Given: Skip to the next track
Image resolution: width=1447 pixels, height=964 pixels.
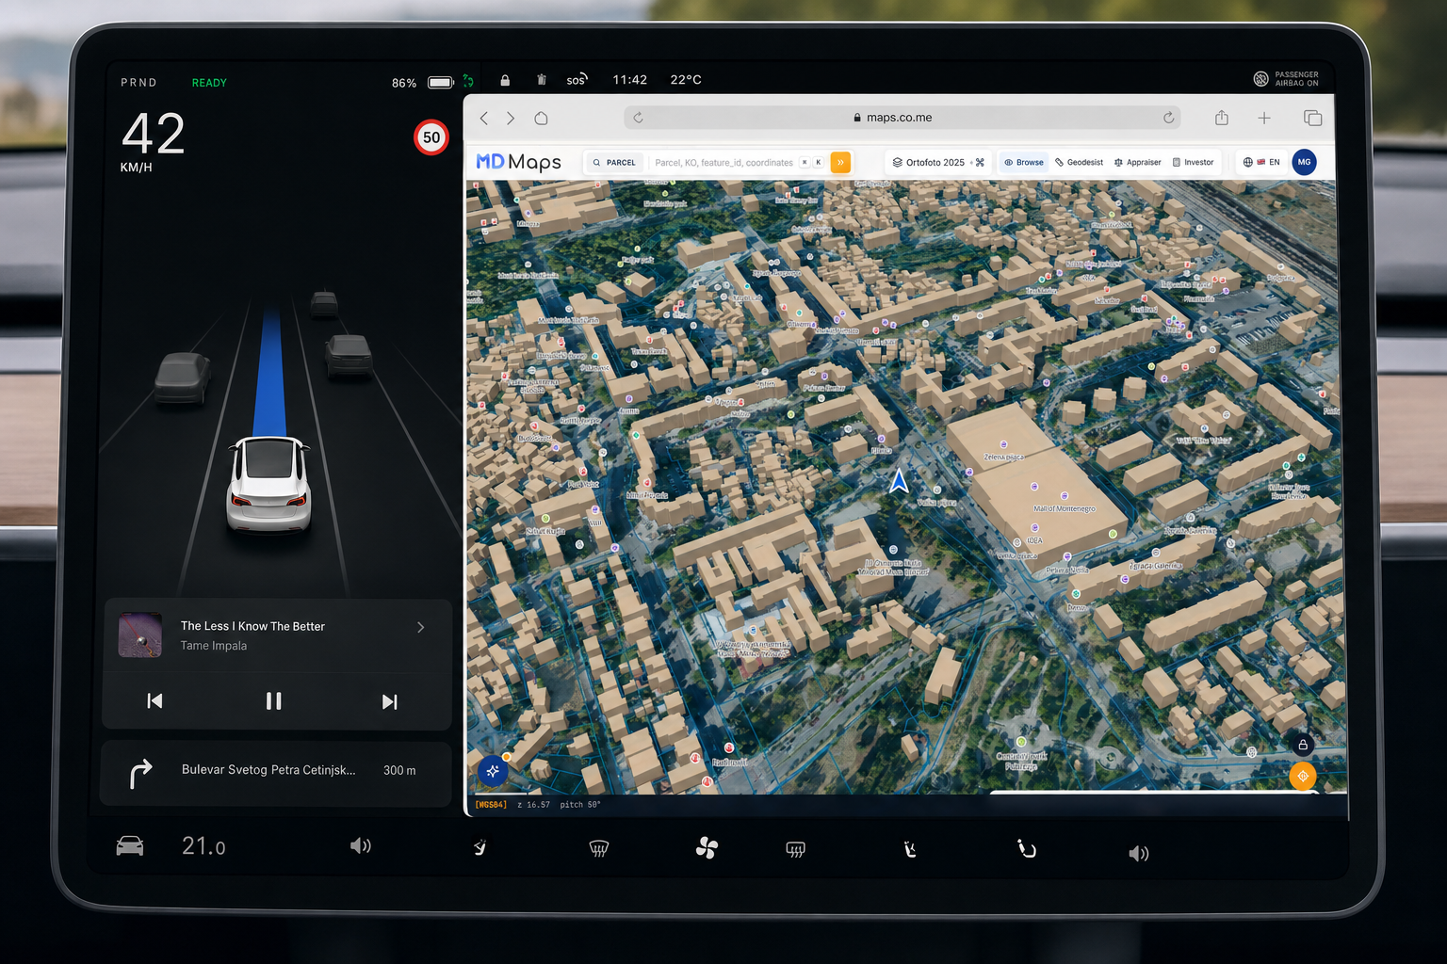Looking at the screenshot, I should coord(389,701).
